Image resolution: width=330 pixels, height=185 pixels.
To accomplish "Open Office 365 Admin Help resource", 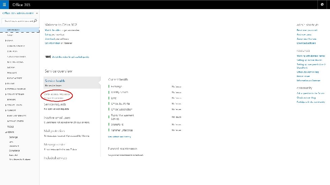I will (308, 72).
